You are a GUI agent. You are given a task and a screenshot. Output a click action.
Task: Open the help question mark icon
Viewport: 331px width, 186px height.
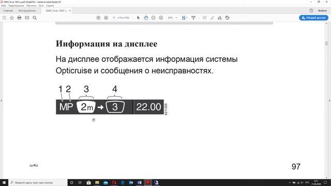(x=311, y=10)
